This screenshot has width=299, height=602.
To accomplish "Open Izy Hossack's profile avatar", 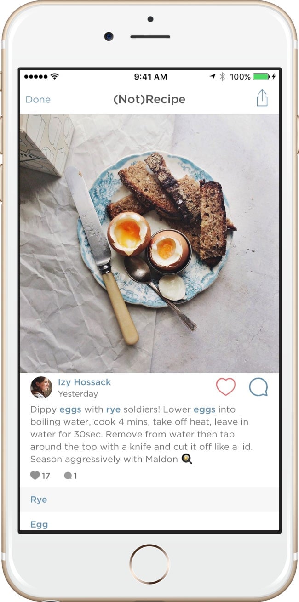I will tap(41, 387).
